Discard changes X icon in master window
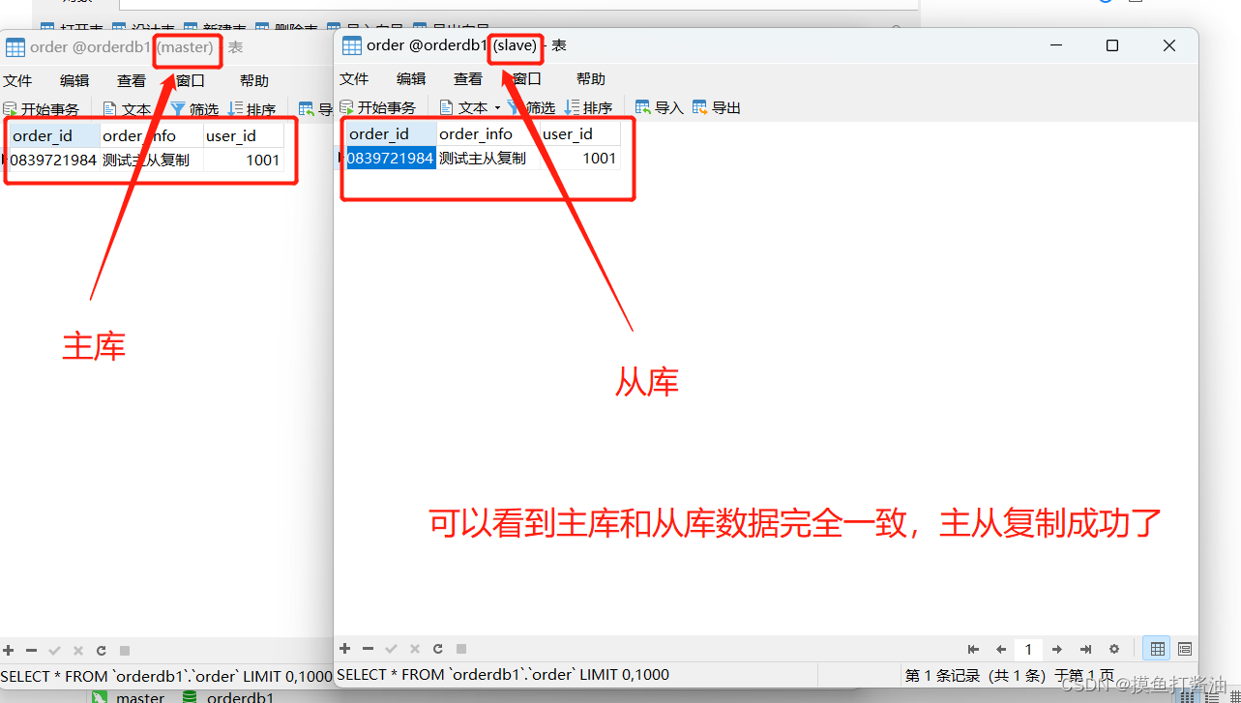Viewport: 1241px width, 703px height. (78, 651)
